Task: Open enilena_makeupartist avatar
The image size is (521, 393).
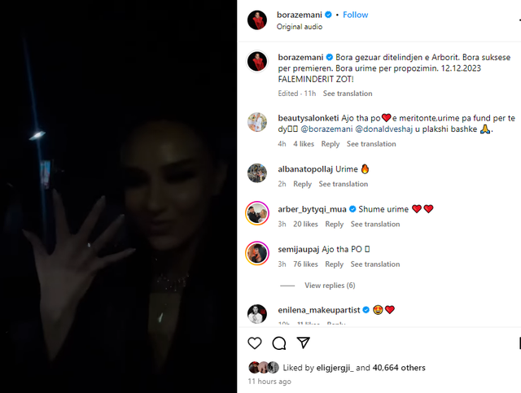Action: pyautogui.click(x=257, y=313)
